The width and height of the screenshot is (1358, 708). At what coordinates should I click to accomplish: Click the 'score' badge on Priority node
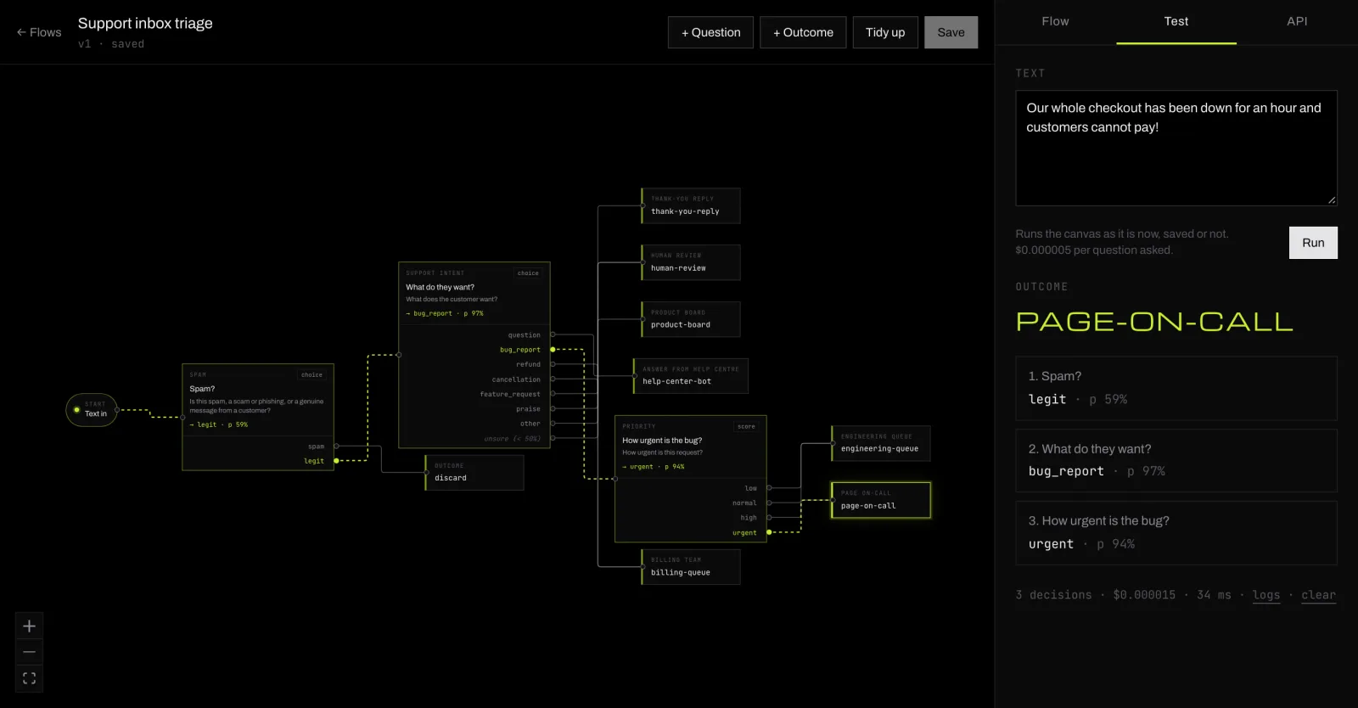pos(746,426)
